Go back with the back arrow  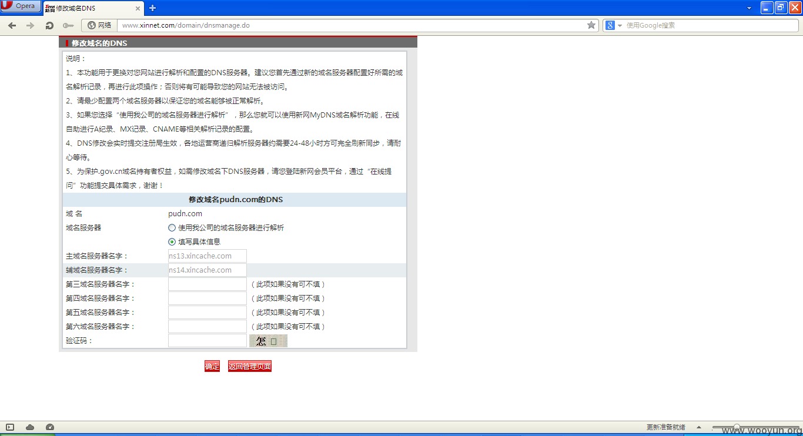[x=12, y=25]
